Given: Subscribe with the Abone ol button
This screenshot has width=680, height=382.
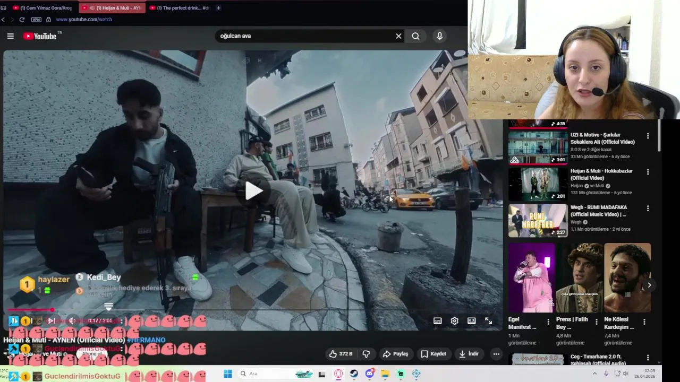Looking at the screenshot, I should (91, 354).
